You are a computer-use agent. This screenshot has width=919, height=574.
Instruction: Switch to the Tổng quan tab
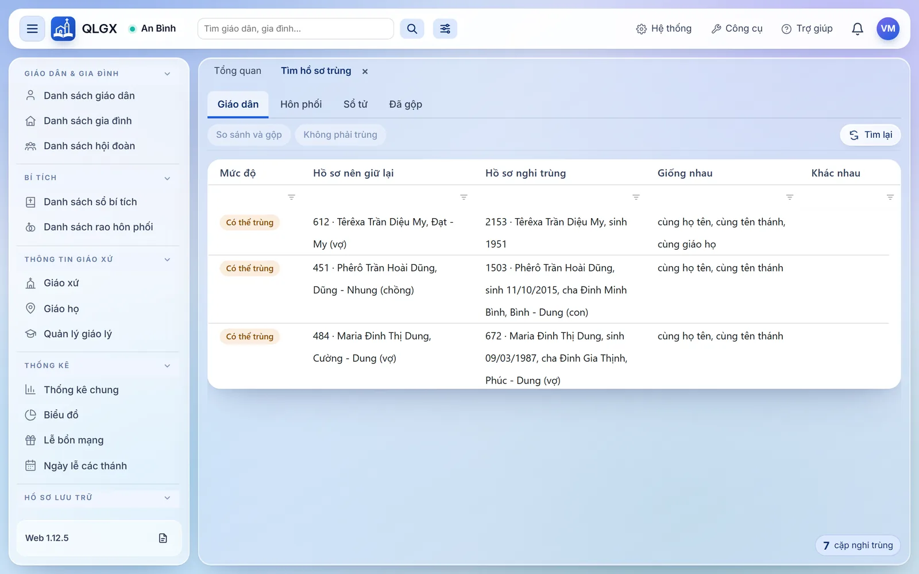238,71
